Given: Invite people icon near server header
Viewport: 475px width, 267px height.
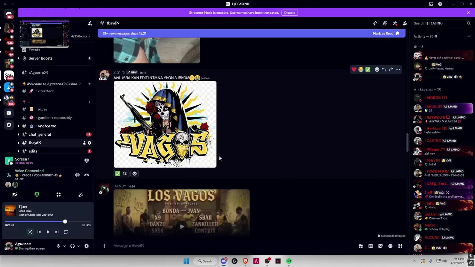Looking at the screenshot, I should pyautogui.click(x=90, y=23).
